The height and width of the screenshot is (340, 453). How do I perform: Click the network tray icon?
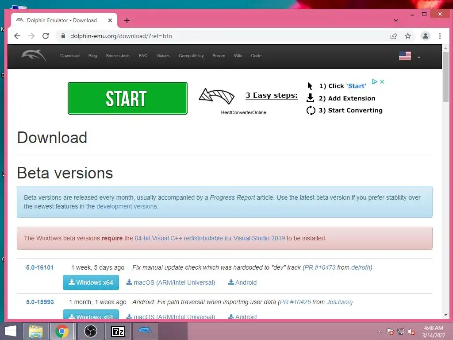coord(401,332)
